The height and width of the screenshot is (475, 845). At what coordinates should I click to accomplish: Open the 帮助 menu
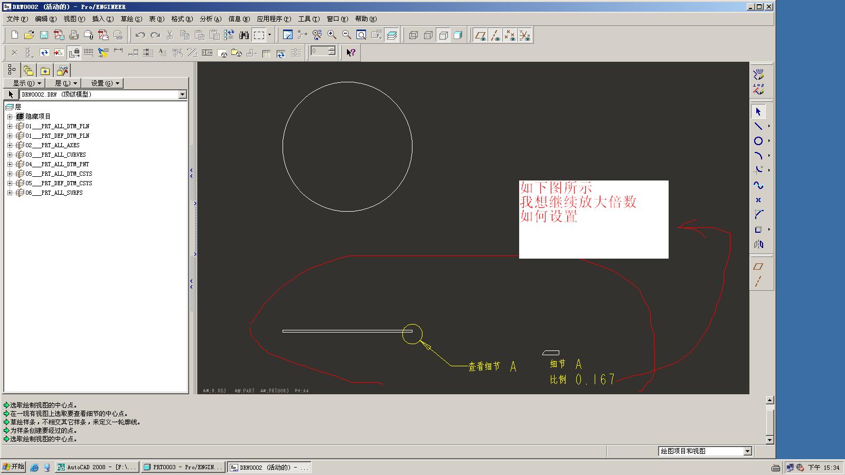tap(366, 19)
